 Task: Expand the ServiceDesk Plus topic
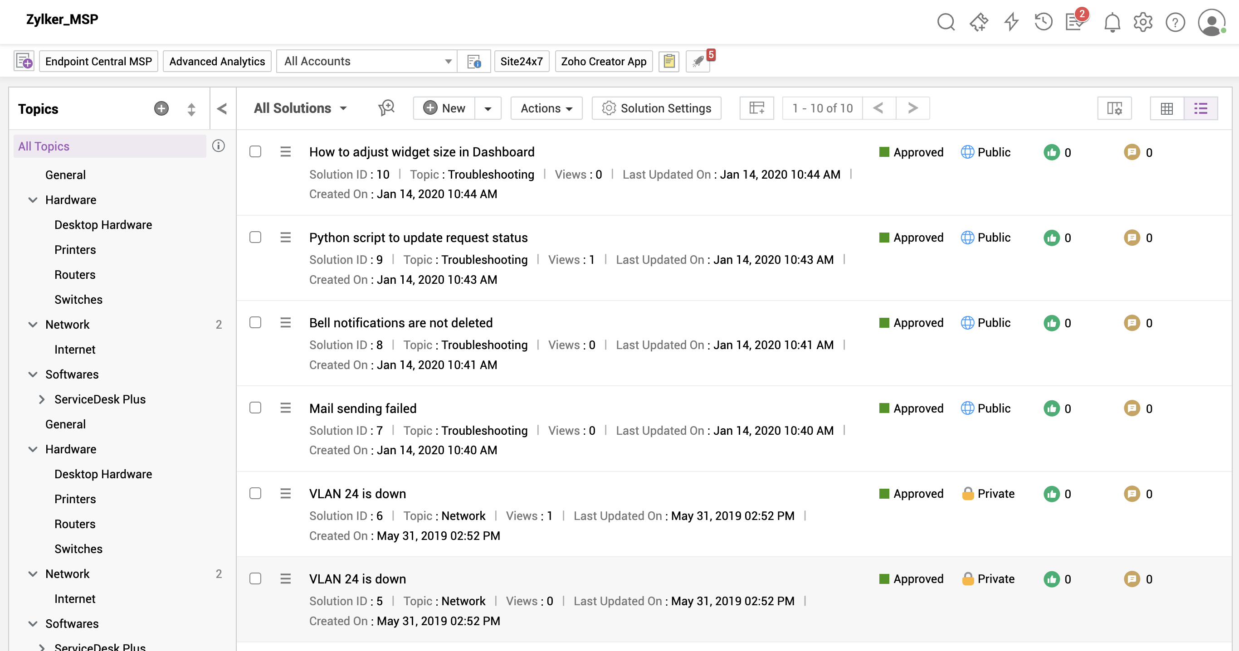42,399
